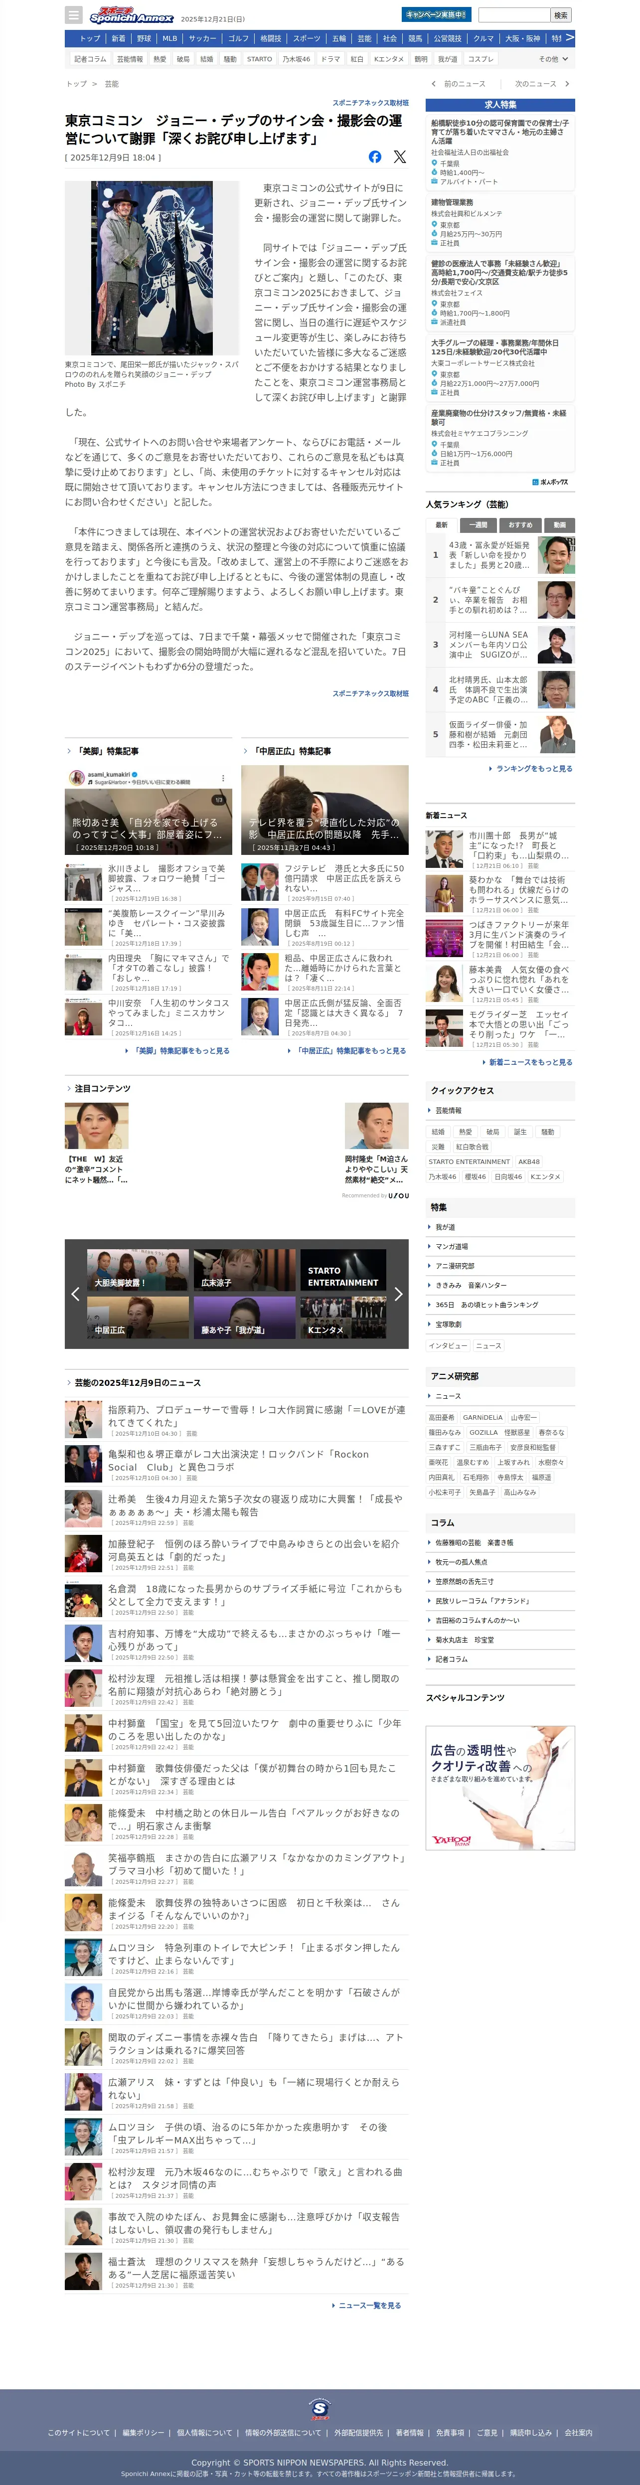Click 芸能 breadcrumb link
Screen dimensions: 640x2485
112,84
